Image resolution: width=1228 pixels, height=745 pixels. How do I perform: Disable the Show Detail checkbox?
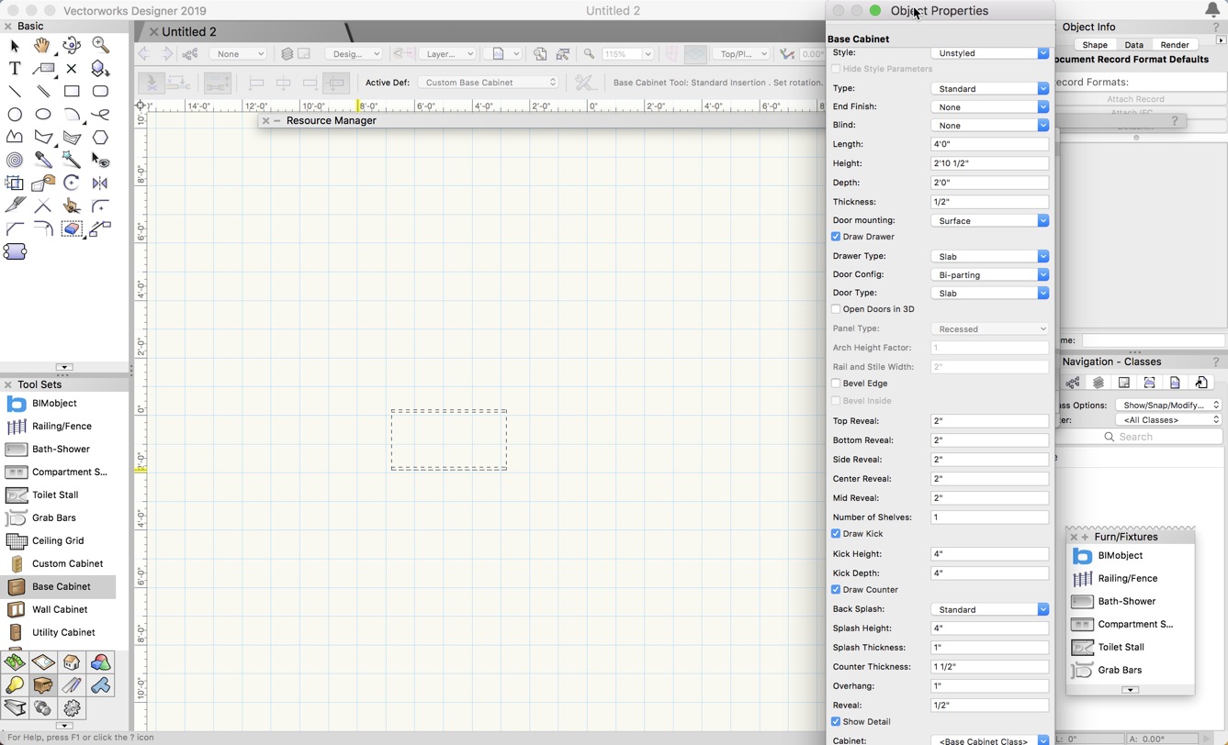click(836, 722)
